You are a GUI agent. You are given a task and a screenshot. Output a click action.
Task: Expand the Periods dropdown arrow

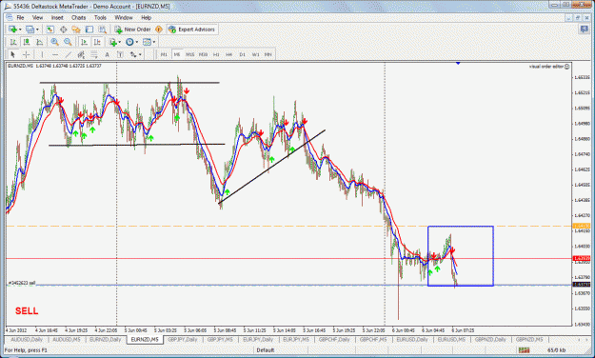coord(136,42)
